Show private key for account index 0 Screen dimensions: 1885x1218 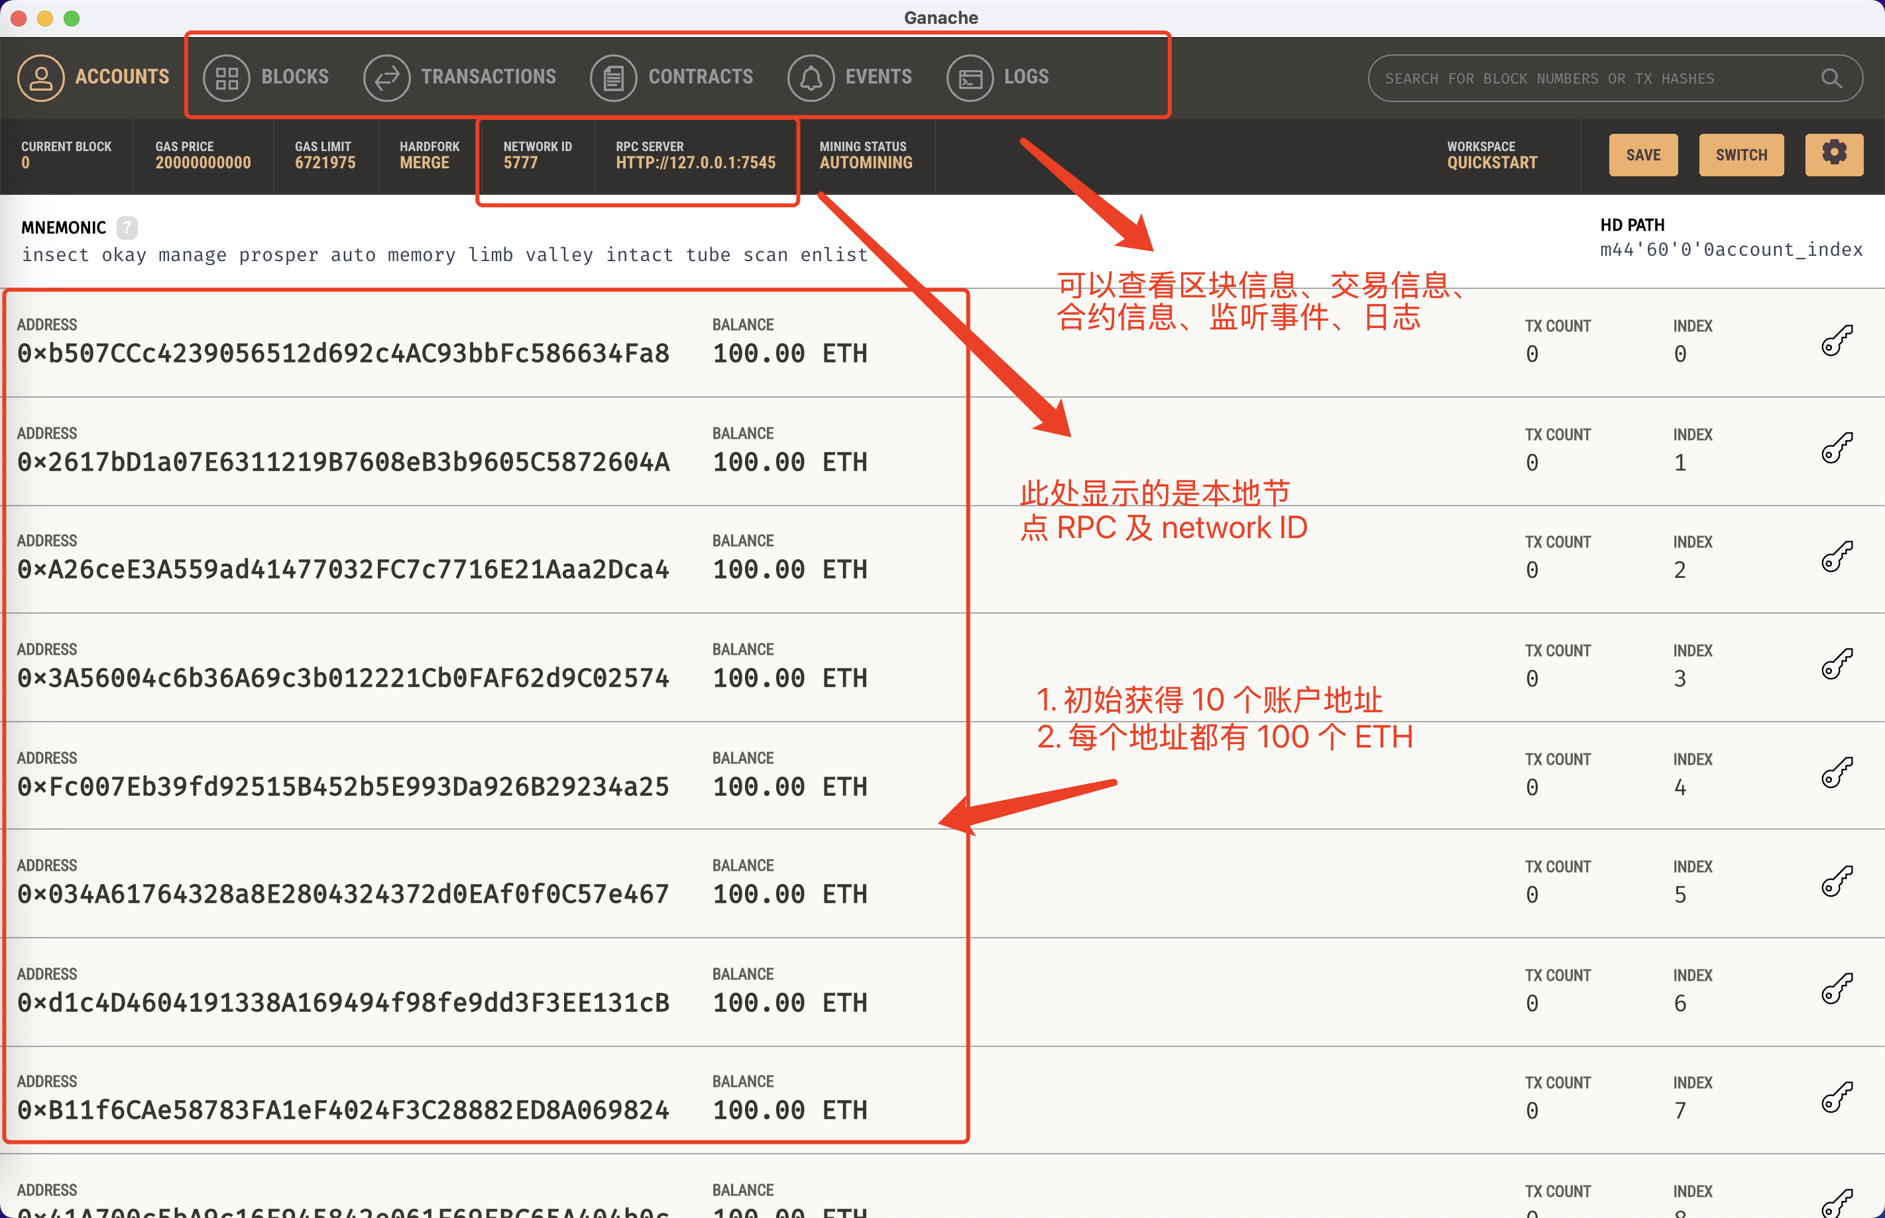pos(1837,341)
